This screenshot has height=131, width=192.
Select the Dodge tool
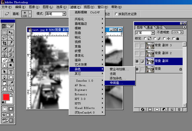(11, 66)
